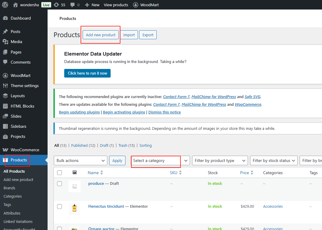Select the Henectus tincidunt row checkbox
This screenshot has width=322, height=230.
point(59,207)
